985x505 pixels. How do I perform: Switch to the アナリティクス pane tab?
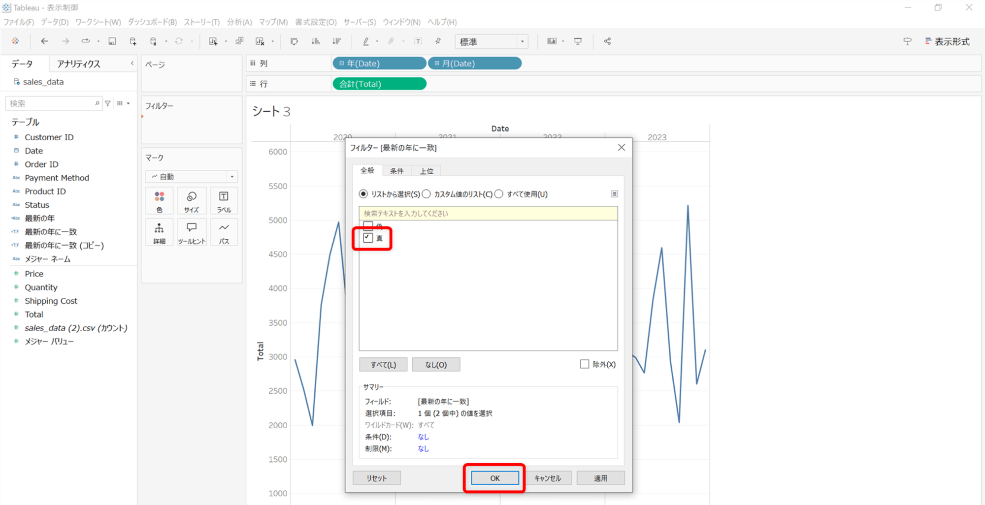click(79, 64)
